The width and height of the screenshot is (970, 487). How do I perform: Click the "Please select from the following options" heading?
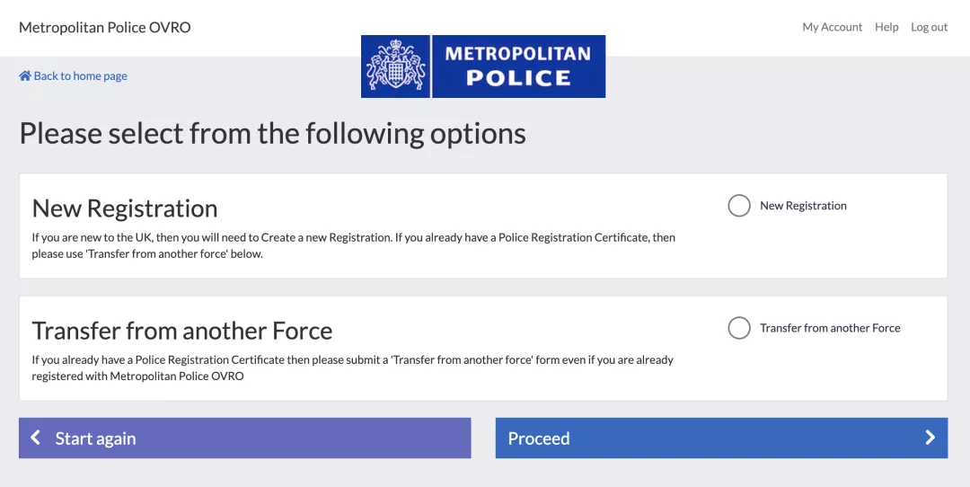tap(273, 134)
